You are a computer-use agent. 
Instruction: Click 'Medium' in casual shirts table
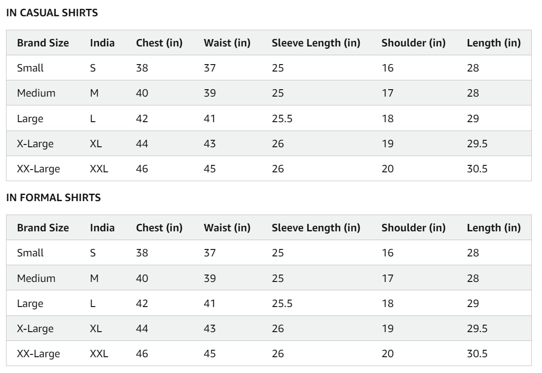[36, 93]
